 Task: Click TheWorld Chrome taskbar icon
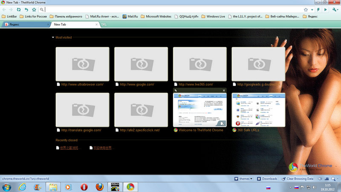click(x=130, y=187)
